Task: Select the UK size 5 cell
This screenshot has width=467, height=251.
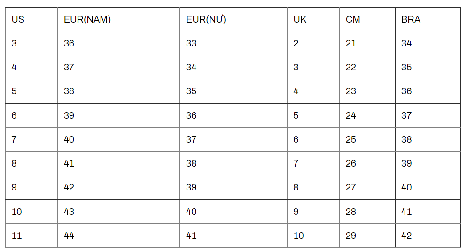Action: (x=296, y=115)
